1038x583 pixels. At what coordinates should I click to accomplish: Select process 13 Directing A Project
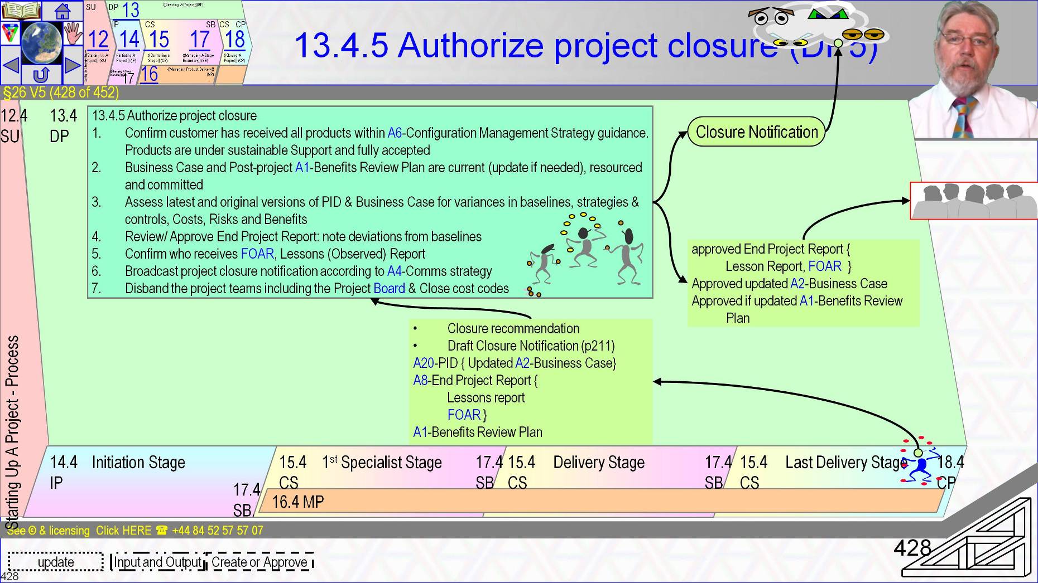(x=131, y=10)
